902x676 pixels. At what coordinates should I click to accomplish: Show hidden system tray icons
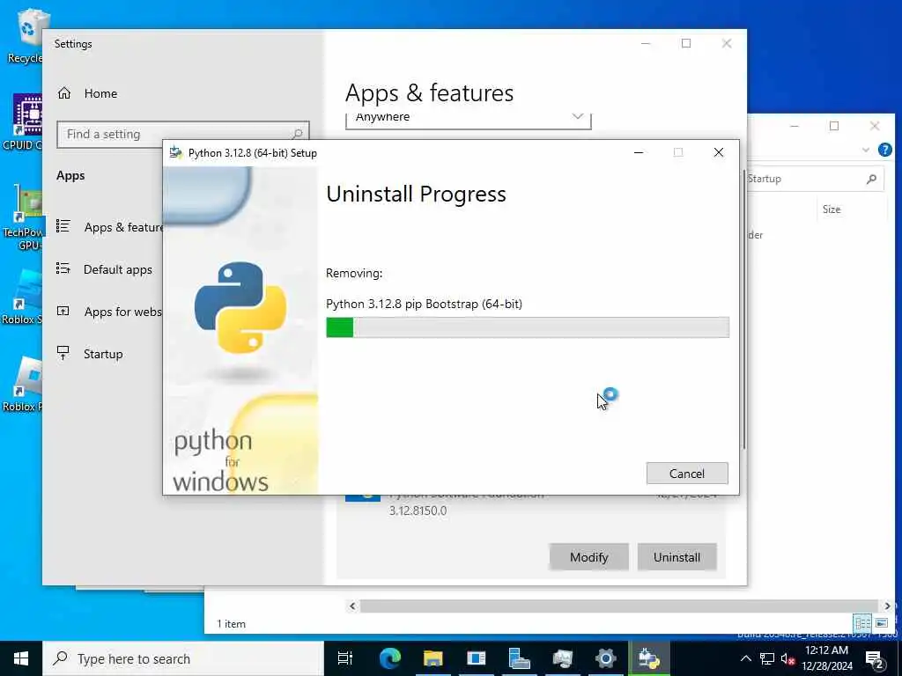745,658
